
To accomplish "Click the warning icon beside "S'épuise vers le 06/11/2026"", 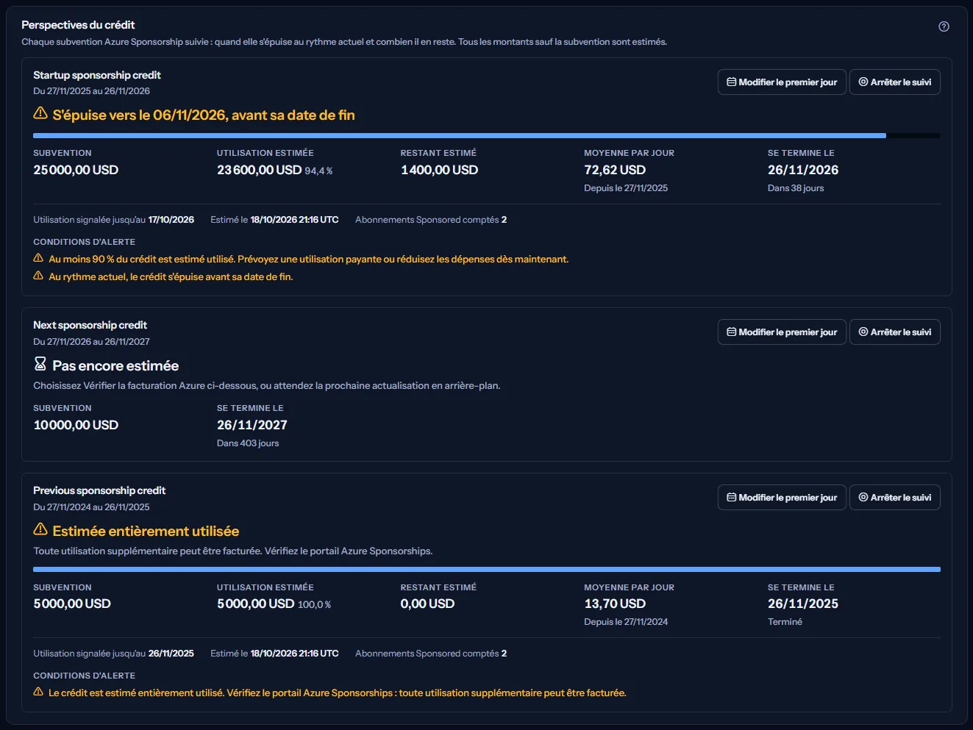I will tap(40, 113).
